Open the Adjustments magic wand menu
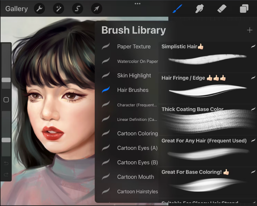Viewport: 257px width, 206px height. click(58, 8)
